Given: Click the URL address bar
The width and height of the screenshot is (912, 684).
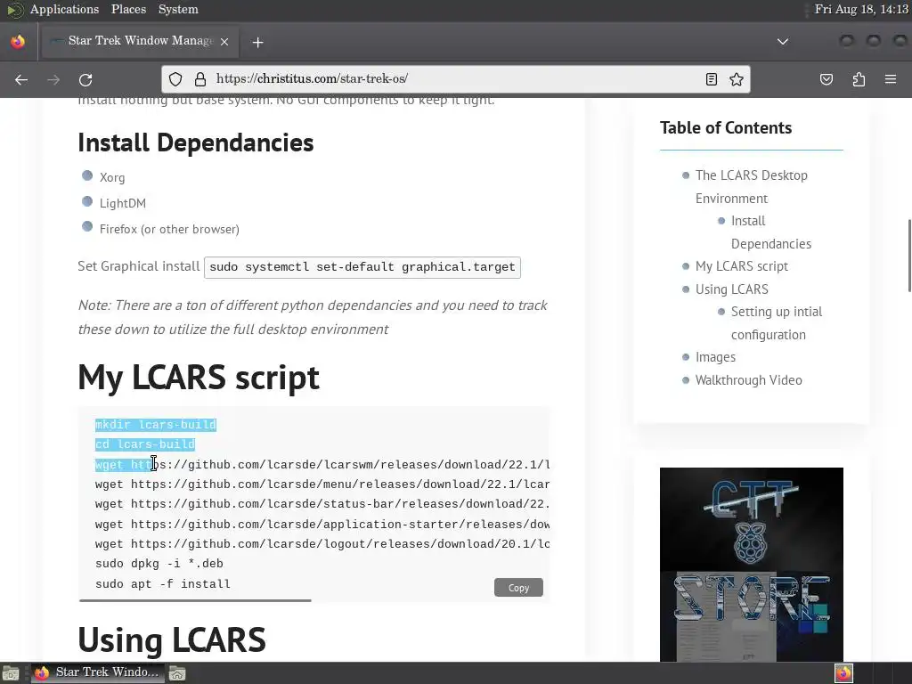Looking at the screenshot, I should pyautogui.click(x=457, y=79).
